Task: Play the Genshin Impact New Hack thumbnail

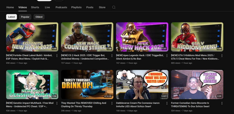Action: [x=32, y=85]
